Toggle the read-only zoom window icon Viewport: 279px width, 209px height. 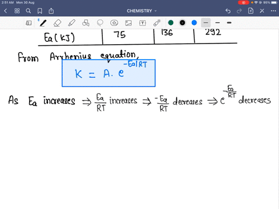pos(28,23)
